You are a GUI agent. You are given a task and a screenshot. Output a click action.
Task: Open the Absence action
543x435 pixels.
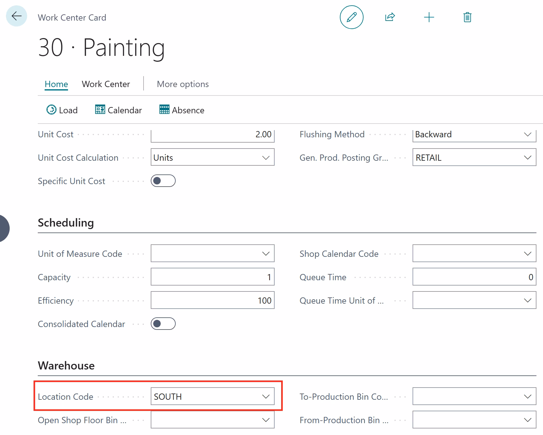182,110
